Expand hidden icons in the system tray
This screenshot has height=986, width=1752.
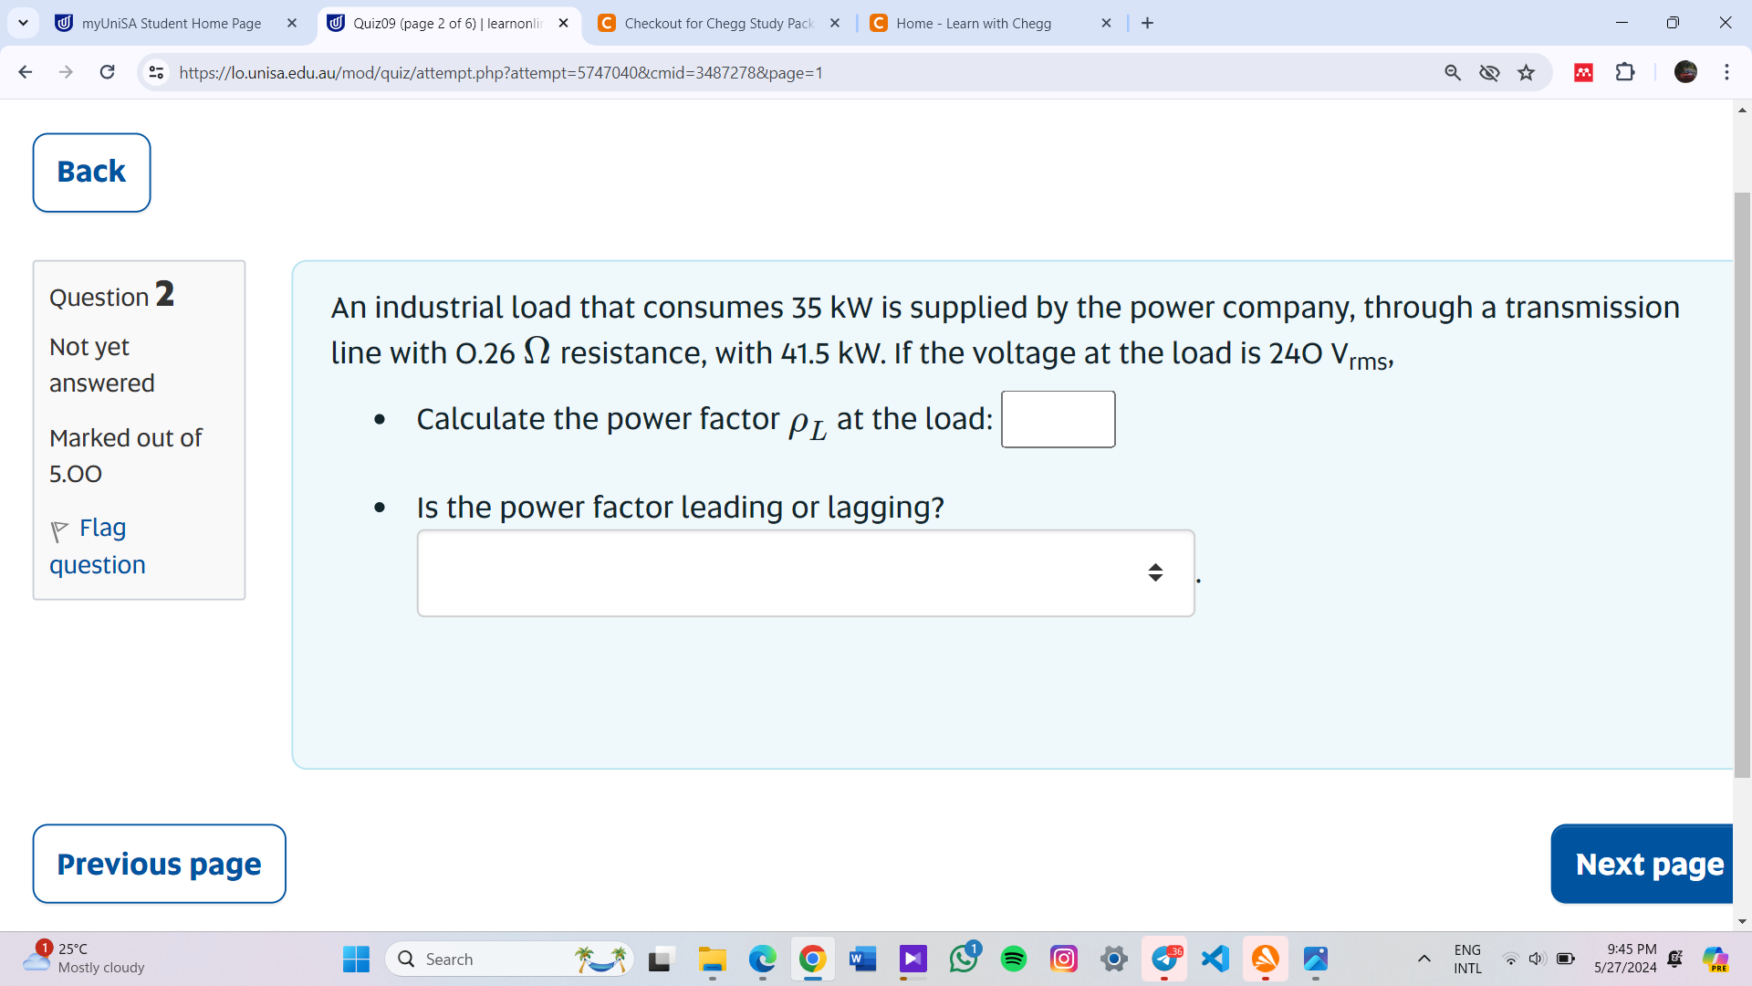click(x=1423, y=959)
